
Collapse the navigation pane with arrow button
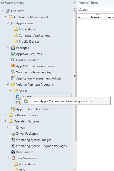point(74,3)
